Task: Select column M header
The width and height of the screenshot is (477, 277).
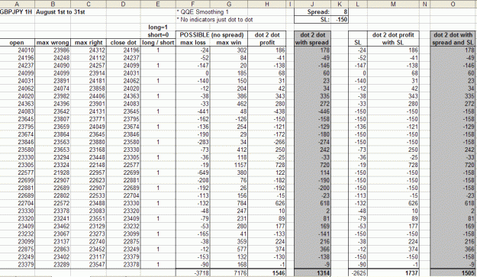Action: click(393, 4)
